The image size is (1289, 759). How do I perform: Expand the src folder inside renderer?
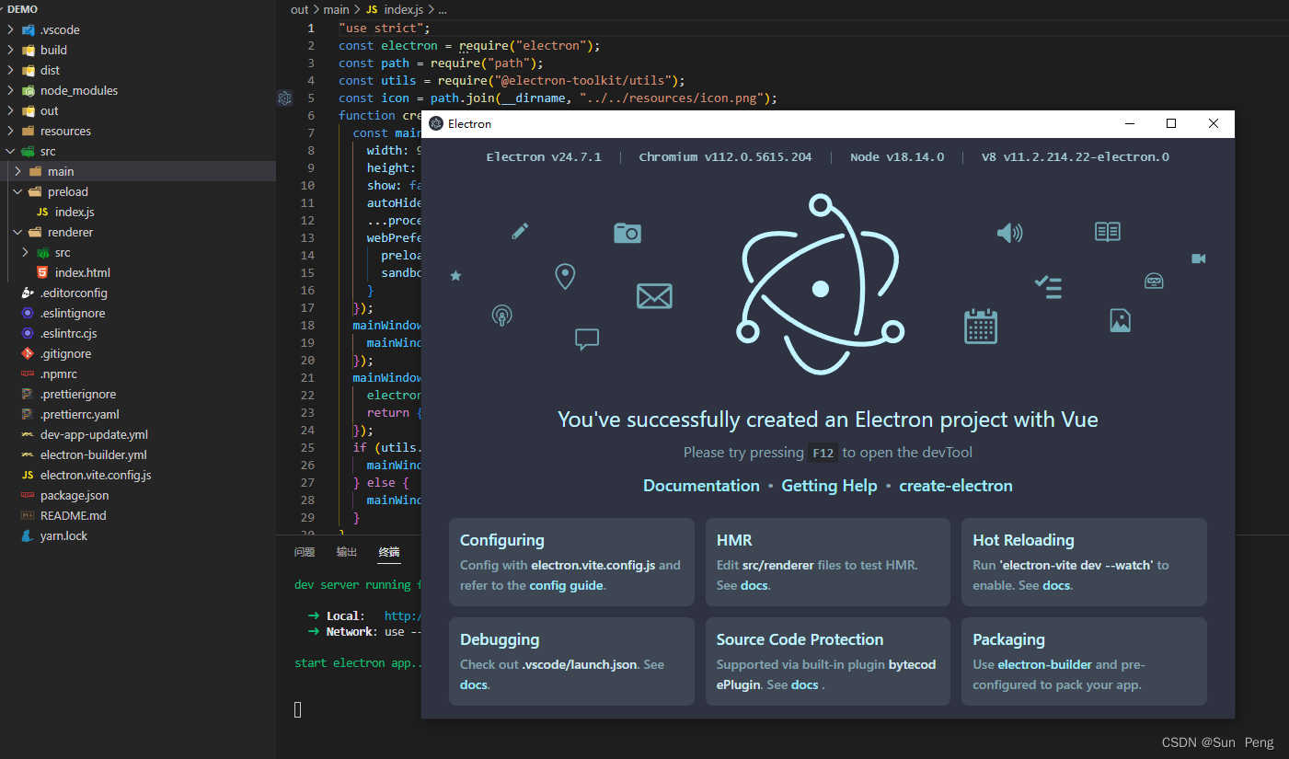point(25,252)
